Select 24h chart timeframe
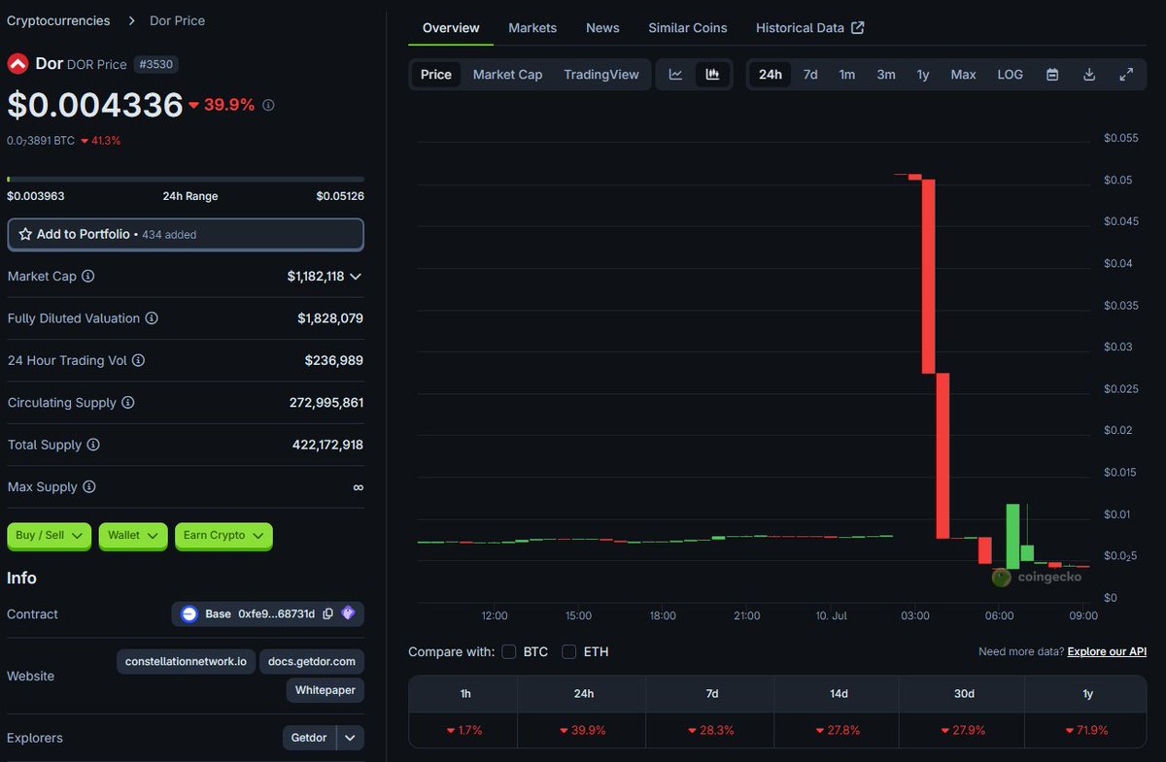Screen dimensions: 1166x762 (770, 75)
